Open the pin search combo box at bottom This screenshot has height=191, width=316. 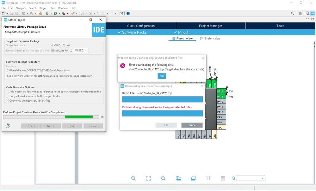click(251, 178)
